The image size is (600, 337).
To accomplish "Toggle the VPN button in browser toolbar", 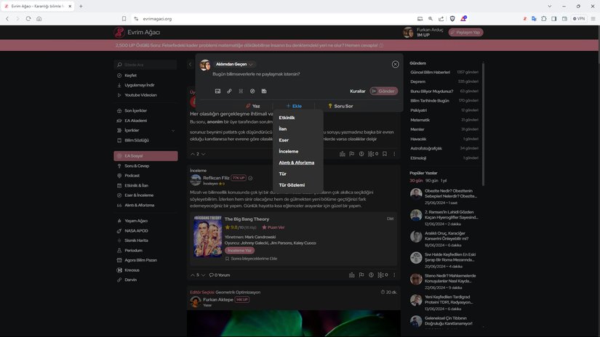I will click(x=579, y=18).
